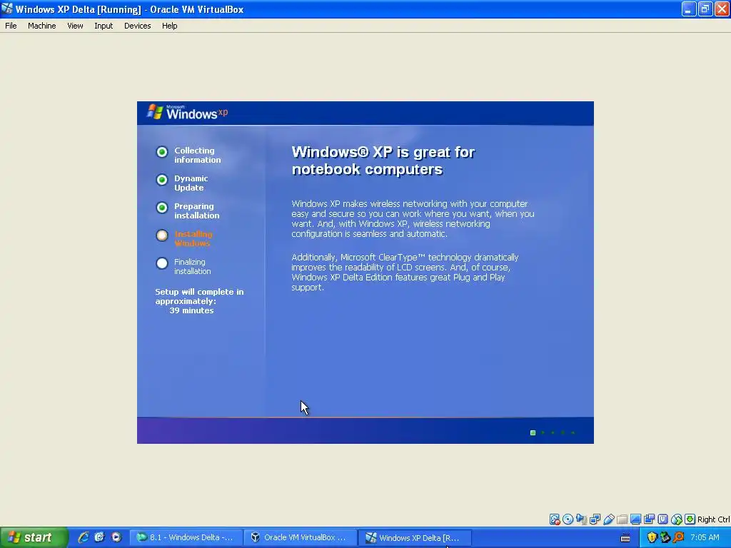Click the mouse integration status icon

tap(677, 519)
